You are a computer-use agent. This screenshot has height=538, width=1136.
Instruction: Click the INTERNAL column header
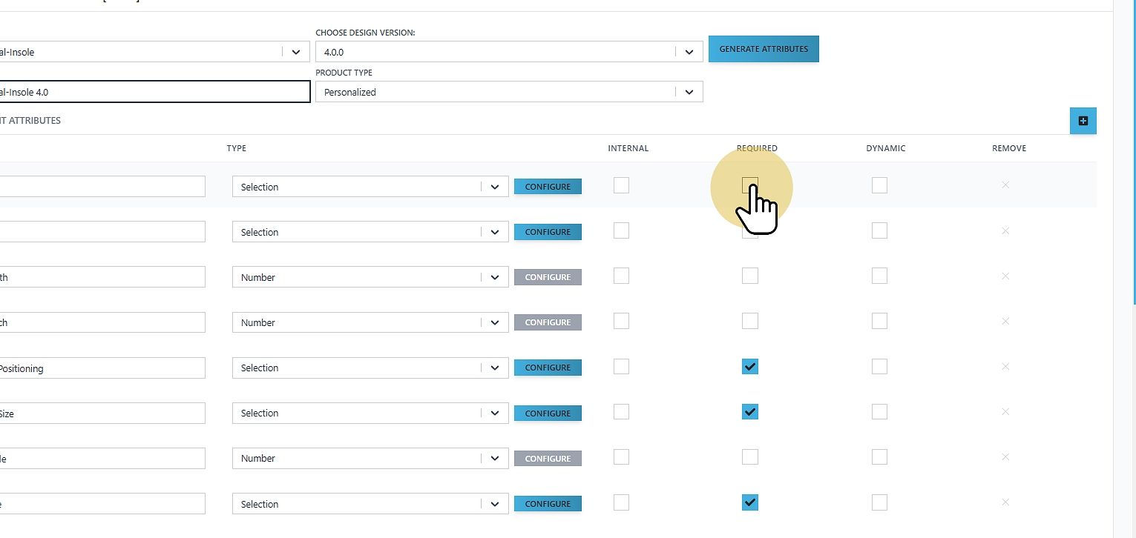click(628, 148)
